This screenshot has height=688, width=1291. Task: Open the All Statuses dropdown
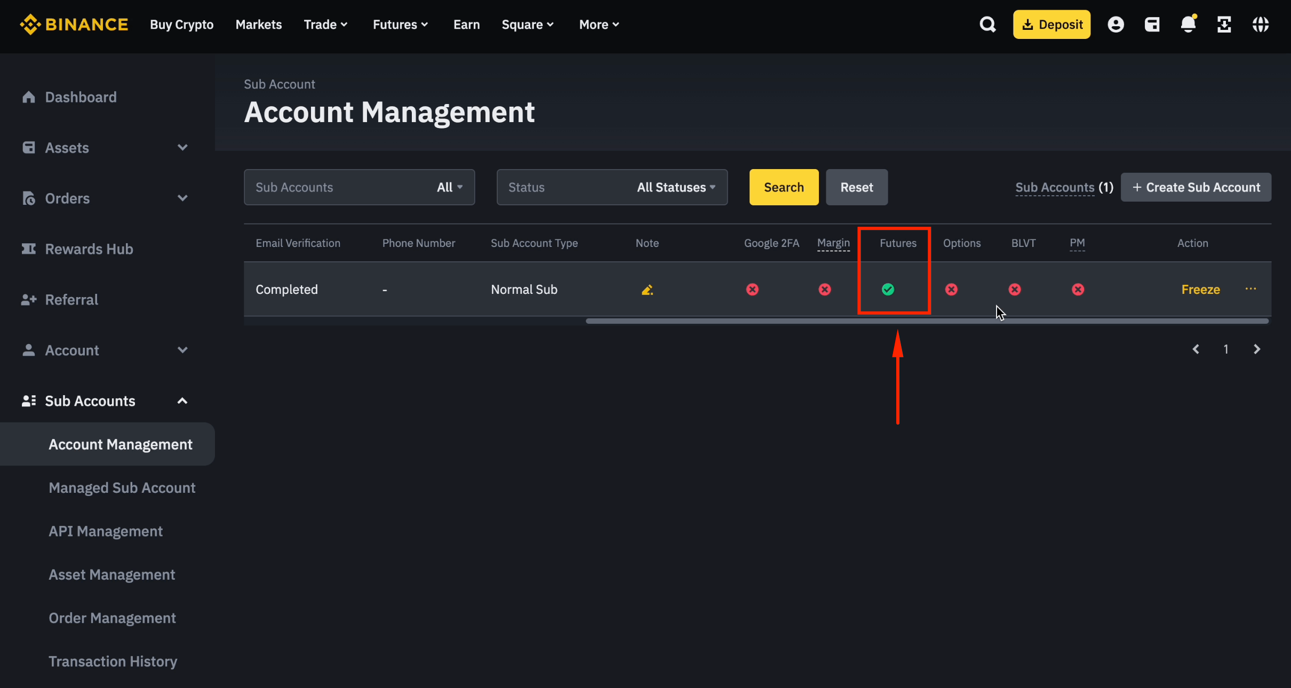coord(675,187)
